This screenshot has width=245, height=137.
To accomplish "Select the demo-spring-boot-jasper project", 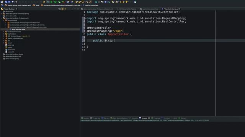I will (15, 54).
